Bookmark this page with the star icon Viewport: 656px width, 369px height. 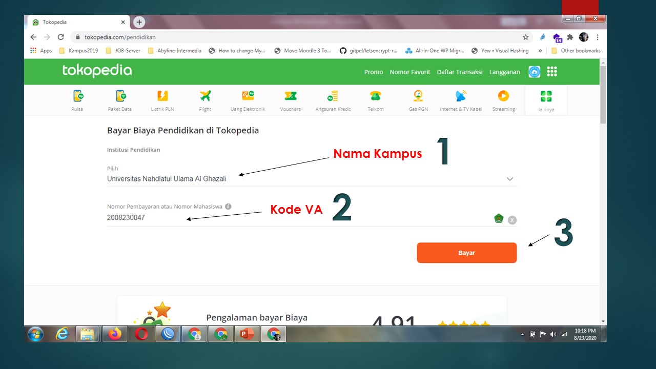(525, 37)
